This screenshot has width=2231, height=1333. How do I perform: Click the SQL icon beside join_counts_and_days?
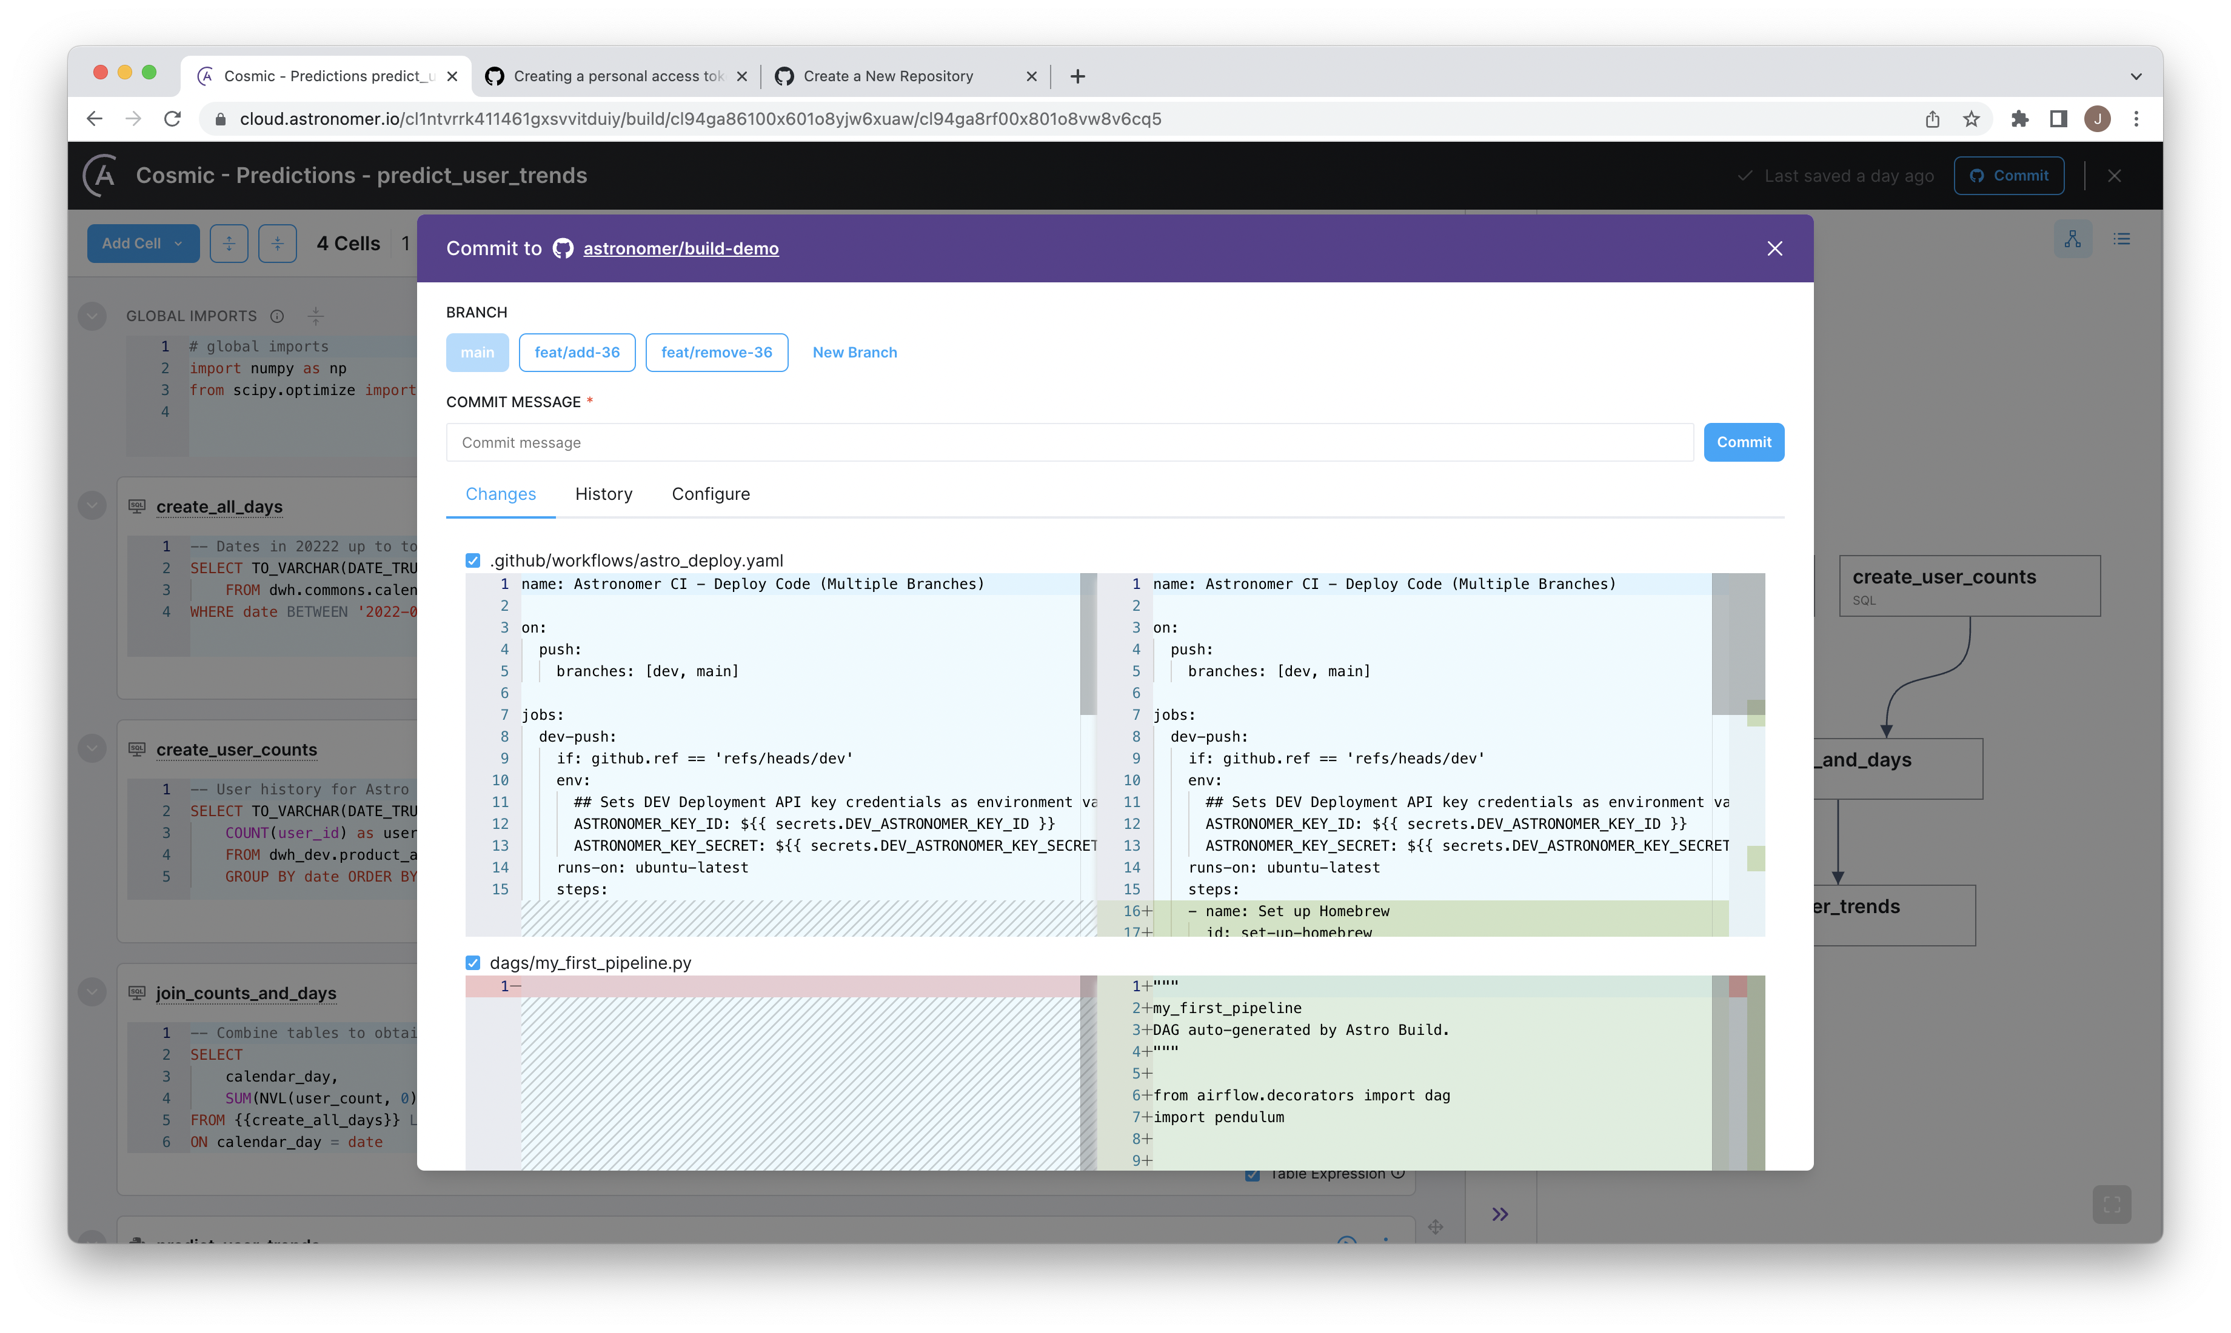136,992
